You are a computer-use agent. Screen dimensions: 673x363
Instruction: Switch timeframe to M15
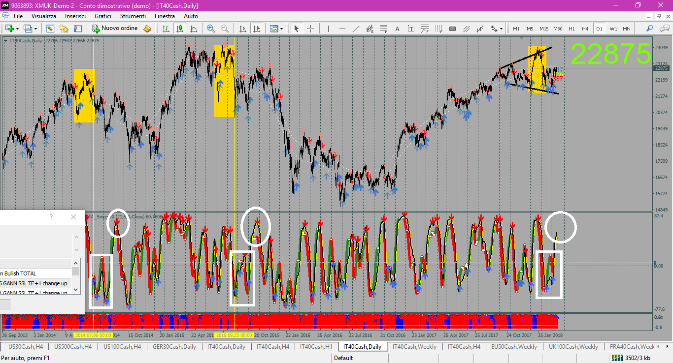pos(544,29)
